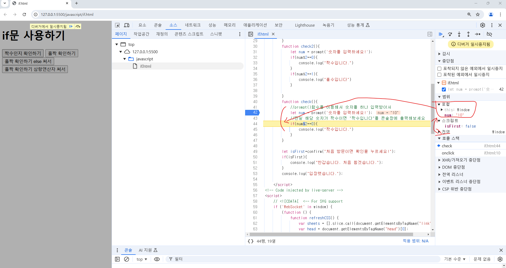Collapse the javascript folder
The width and height of the screenshot is (506, 268).
125,59
